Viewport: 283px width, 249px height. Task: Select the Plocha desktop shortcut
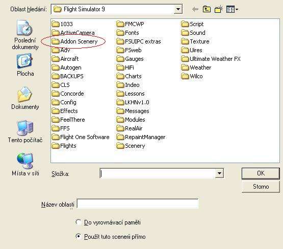(x=25, y=65)
